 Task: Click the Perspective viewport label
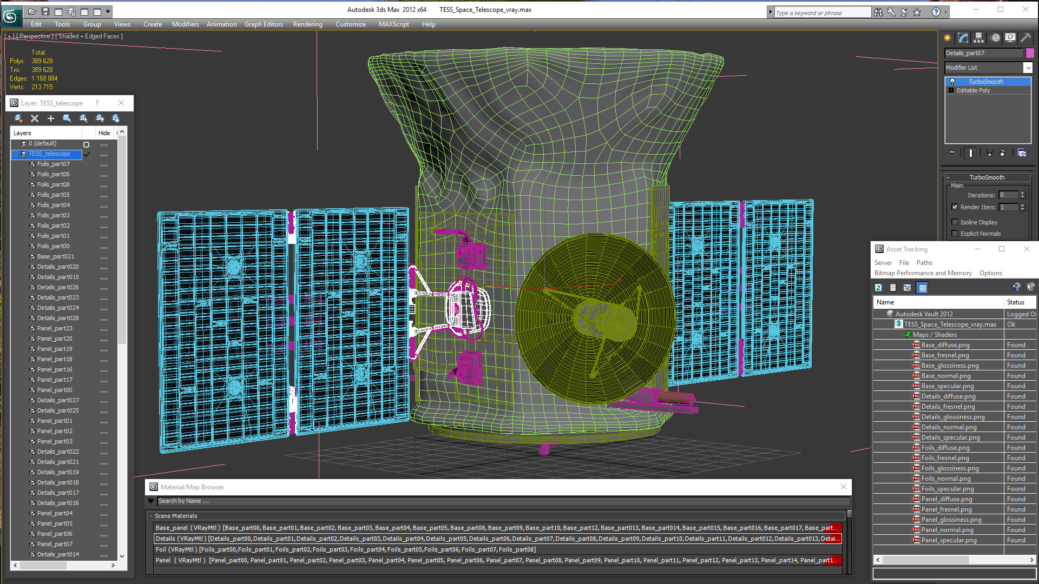35,36
